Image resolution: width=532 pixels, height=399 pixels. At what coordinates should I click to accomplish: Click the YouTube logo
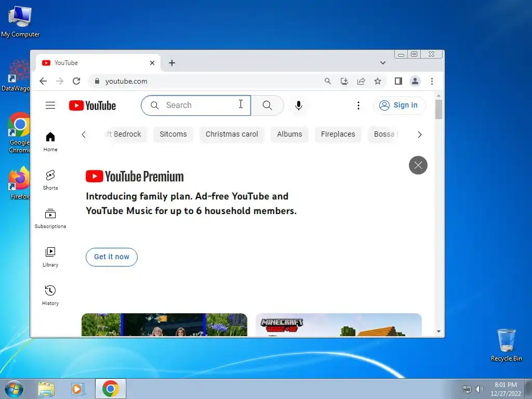click(92, 105)
